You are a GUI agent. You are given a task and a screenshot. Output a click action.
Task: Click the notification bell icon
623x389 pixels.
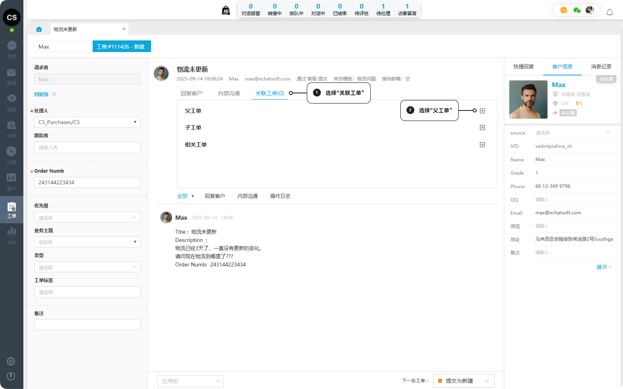coord(610,12)
